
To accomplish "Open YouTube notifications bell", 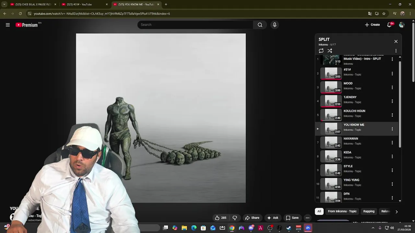I will pyautogui.click(x=390, y=25).
